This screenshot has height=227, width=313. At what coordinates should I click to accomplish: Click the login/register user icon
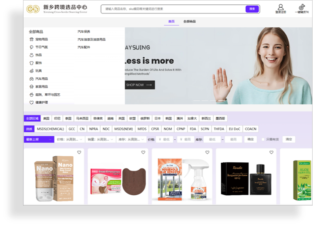click(x=281, y=7)
